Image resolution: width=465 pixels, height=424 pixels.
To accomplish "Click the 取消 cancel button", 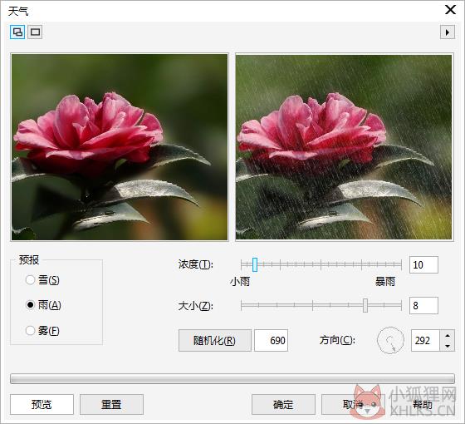I will click(x=353, y=404).
